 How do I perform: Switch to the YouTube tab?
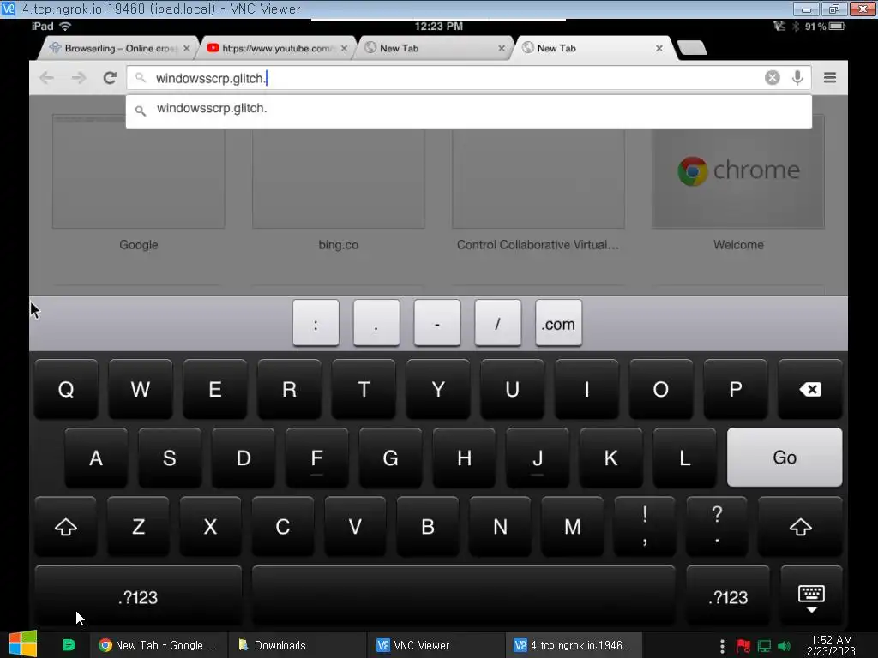[x=277, y=49]
